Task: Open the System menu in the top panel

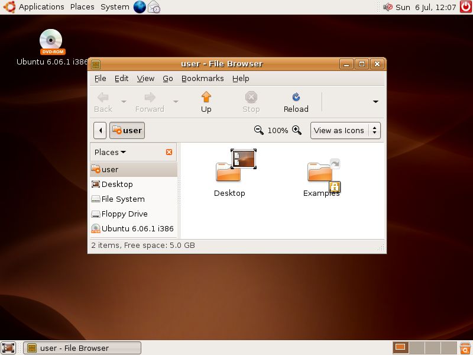Action: pyautogui.click(x=114, y=7)
